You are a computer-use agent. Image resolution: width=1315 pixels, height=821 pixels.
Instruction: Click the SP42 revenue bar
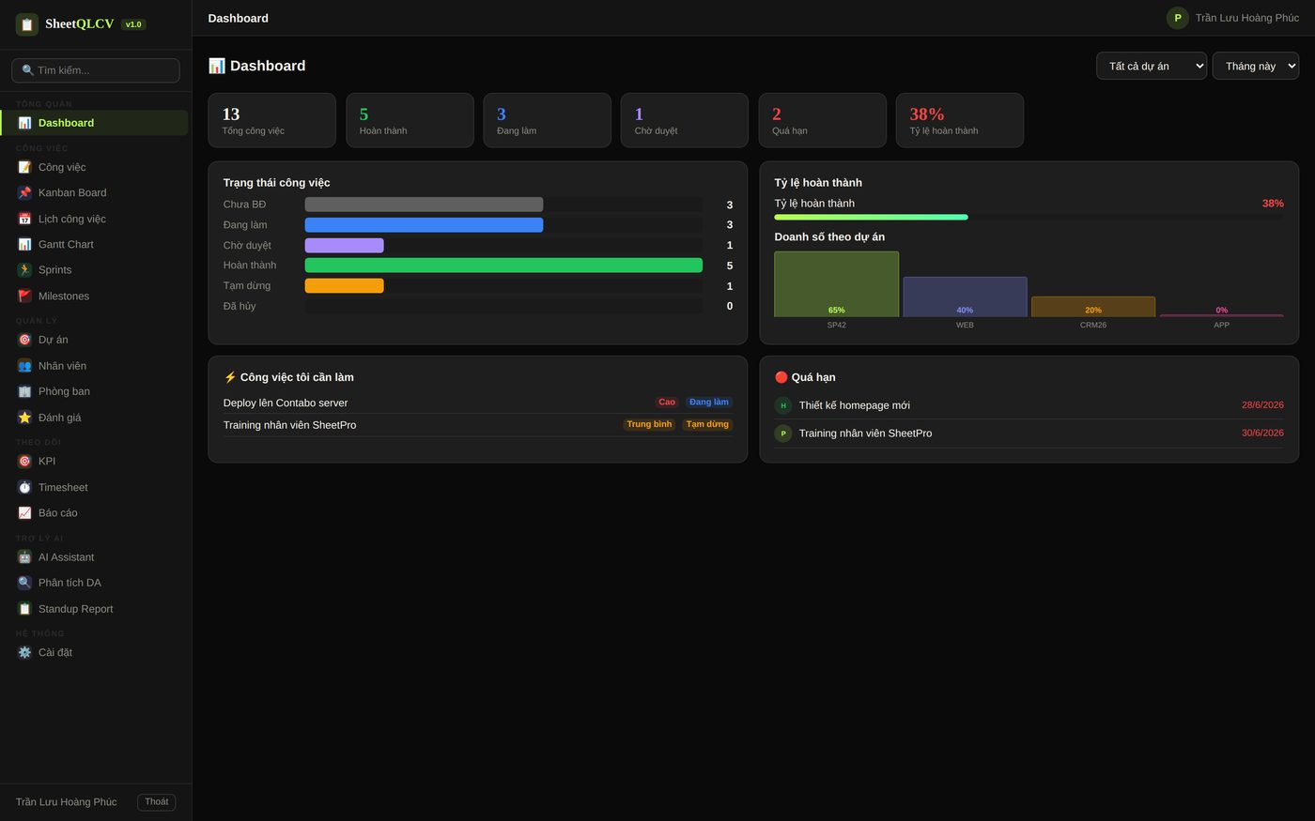tap(836, 284)
